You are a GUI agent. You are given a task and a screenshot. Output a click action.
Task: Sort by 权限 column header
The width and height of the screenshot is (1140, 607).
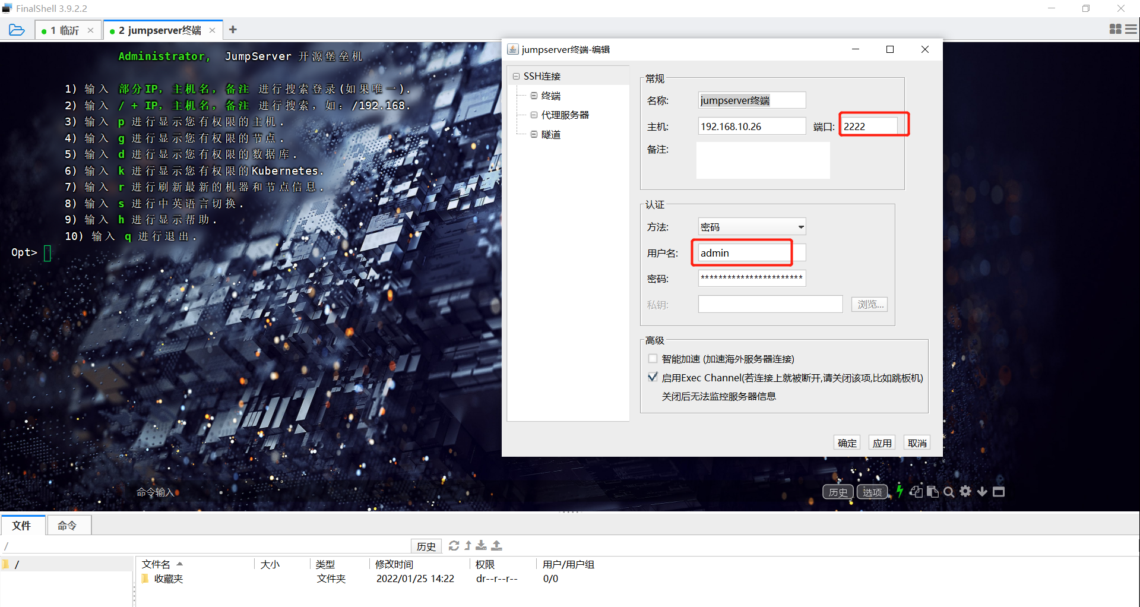pos(503,564)
